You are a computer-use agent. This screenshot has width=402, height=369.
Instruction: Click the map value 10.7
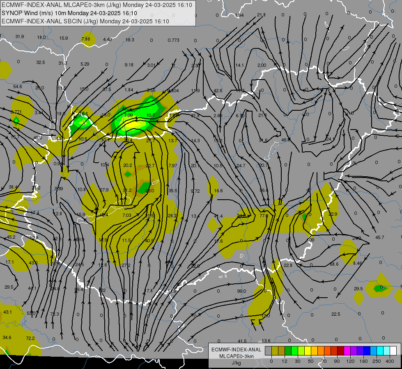(x=151, y=115)
